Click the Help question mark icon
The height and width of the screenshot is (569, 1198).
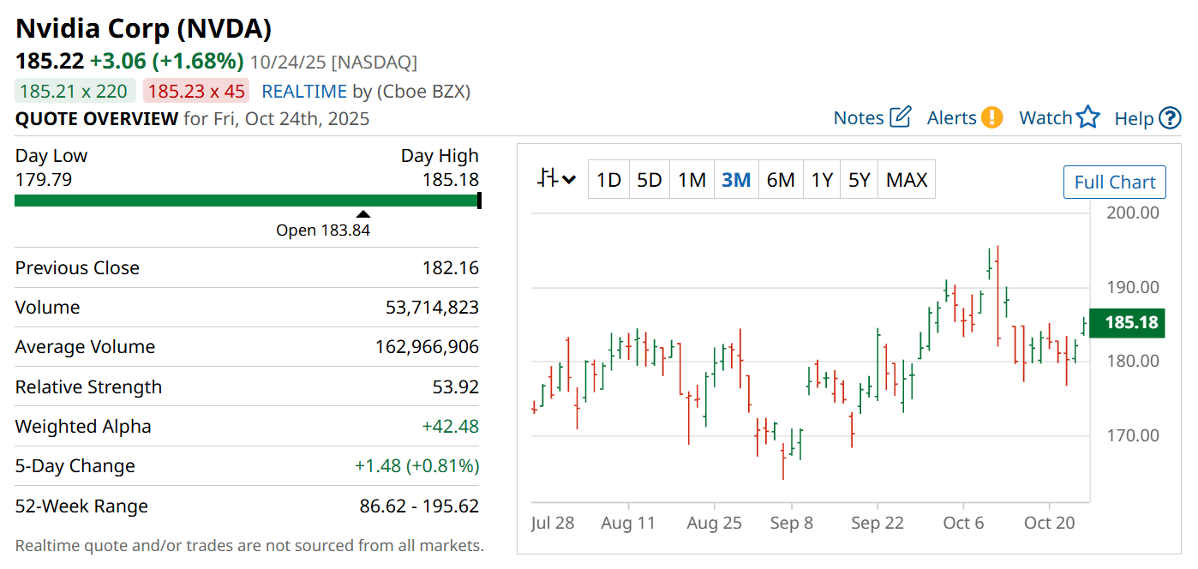coord(1170,118)
